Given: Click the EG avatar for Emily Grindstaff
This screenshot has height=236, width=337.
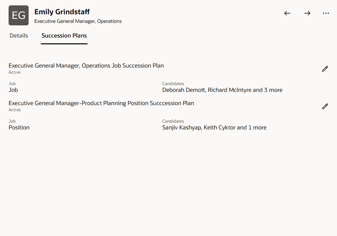Looking at the screenshot, I should point(18,15).
